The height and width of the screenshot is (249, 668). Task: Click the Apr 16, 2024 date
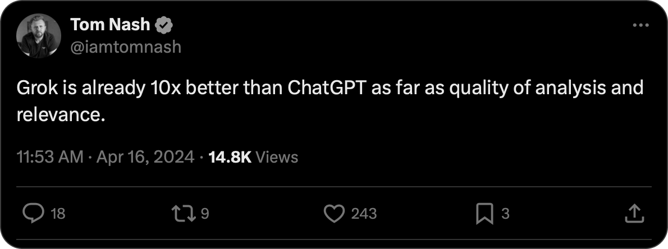tap(144, 157)
